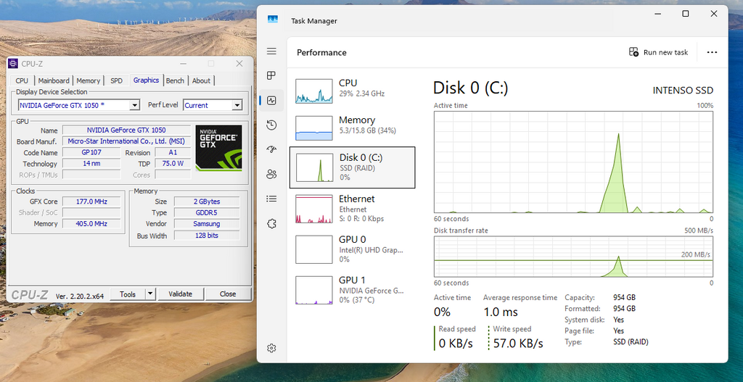Click Write speed 57.0 KB/s value
Image resolution: width=743 pixels, height=382 pixels.
[x=518, y=343]
